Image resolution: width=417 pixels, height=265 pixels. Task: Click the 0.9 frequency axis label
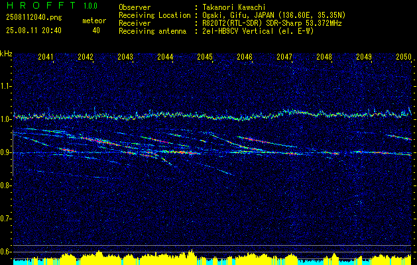pos(5,152)
